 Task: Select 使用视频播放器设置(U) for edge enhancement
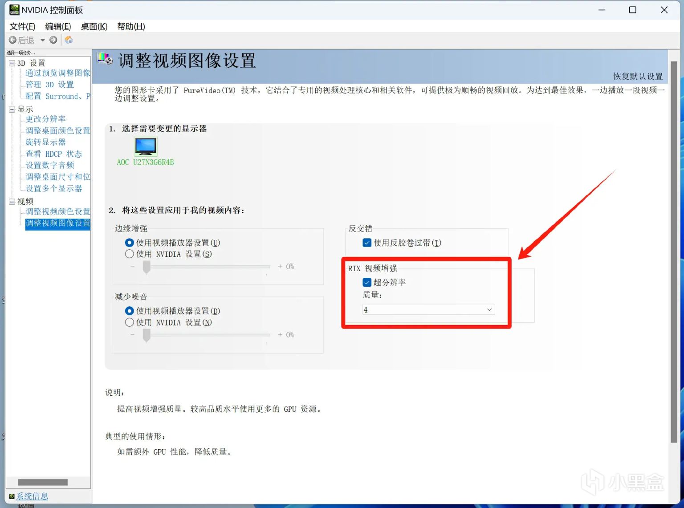tap(173, 243)
